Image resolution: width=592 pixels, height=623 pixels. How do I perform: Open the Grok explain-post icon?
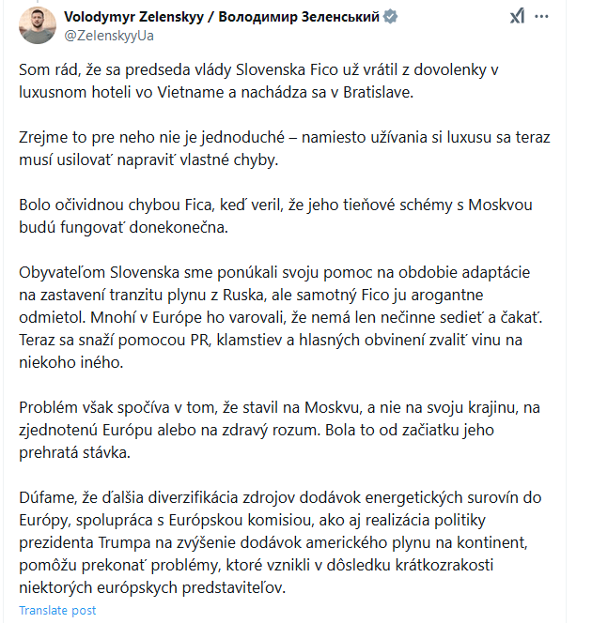click(x=517, y=16)
